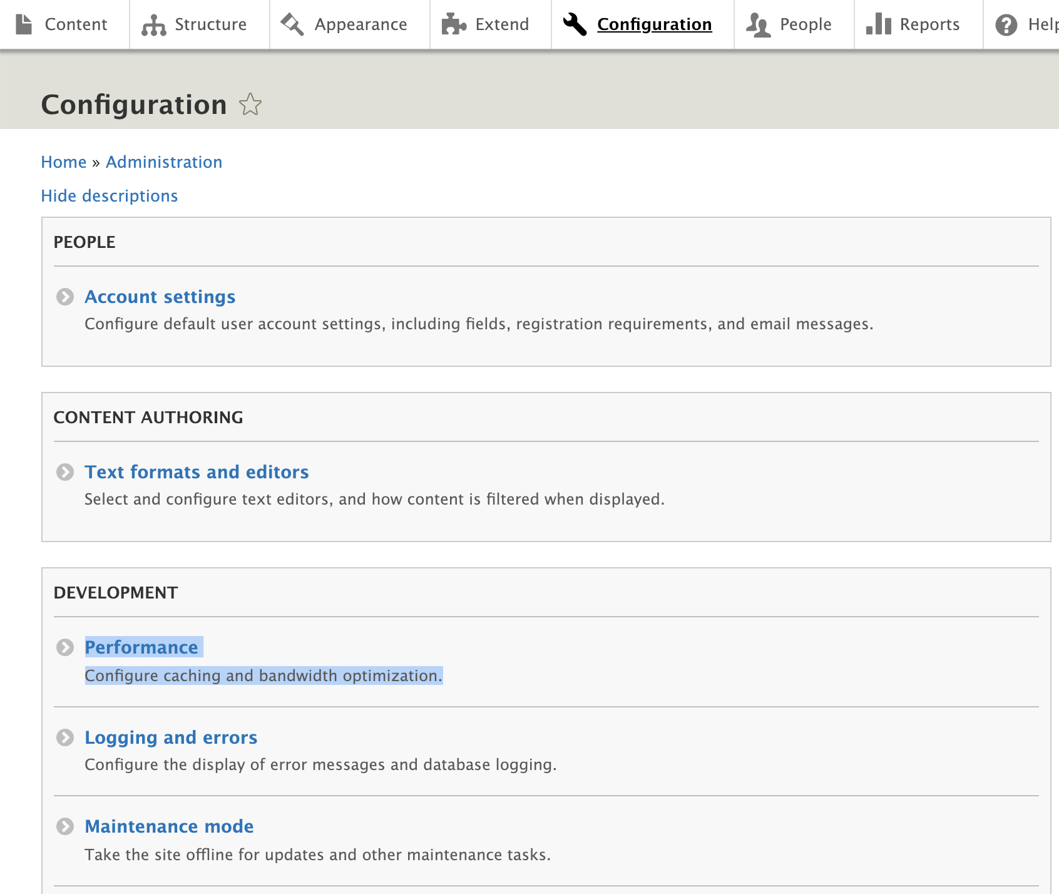
Task: Click 'Configure caching and bandwidth optimization' text
Action: [263, 676]
